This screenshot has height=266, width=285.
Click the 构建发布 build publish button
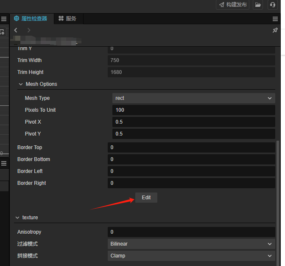232,5
